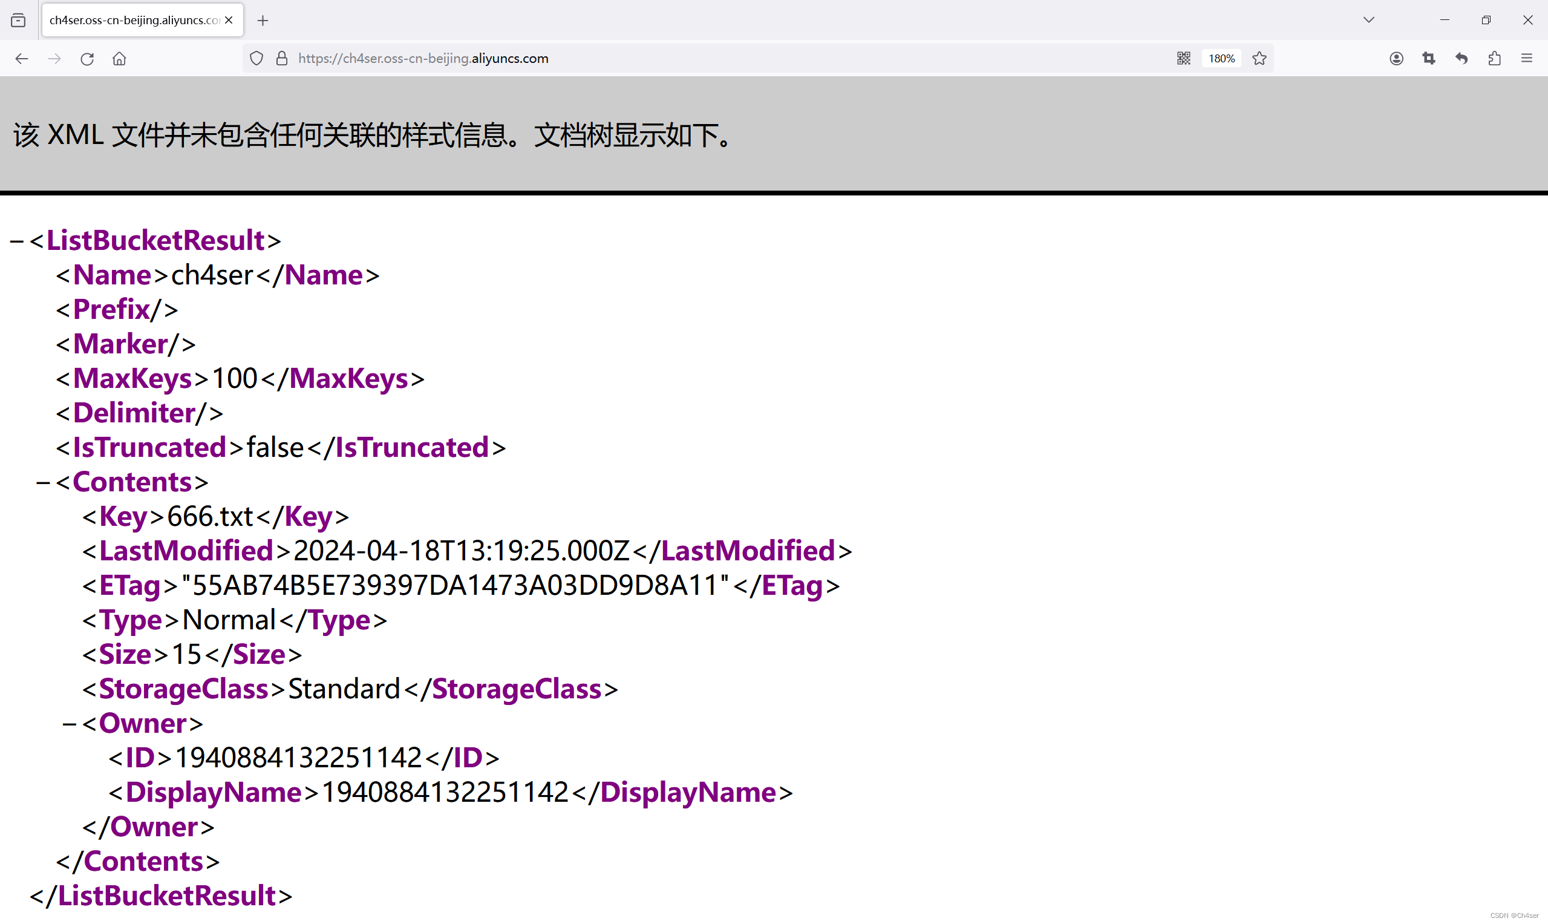This screenshot has width=1548, height=924.
Task: Close the ch4ser.oss-cn-beijing tab
Action: (229, 20)
